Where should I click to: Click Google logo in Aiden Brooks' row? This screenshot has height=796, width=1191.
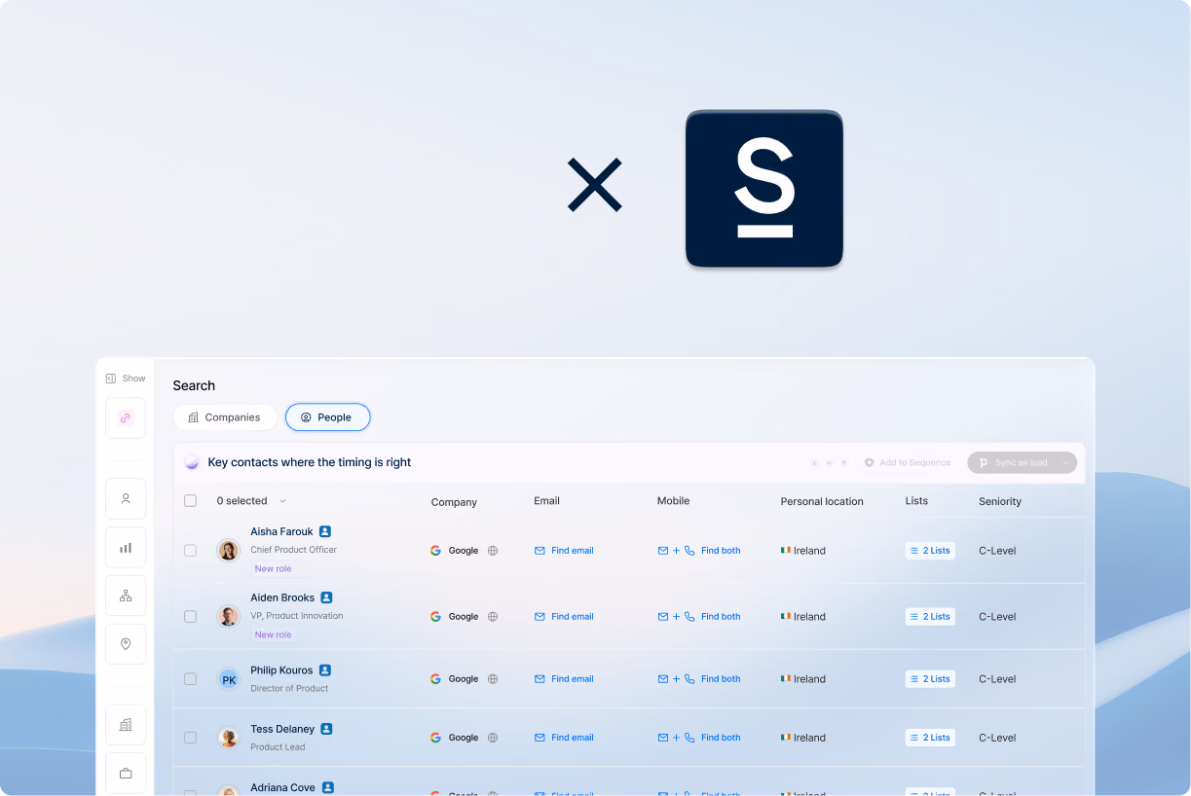pyautogui.click(x=435, y=617)
